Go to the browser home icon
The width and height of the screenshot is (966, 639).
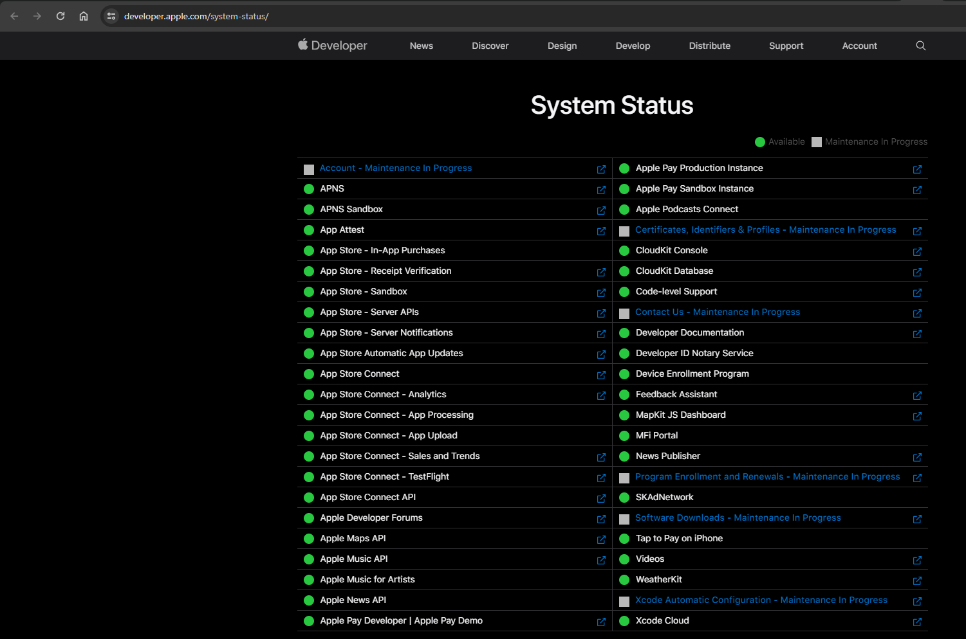(x=84, y=16)
